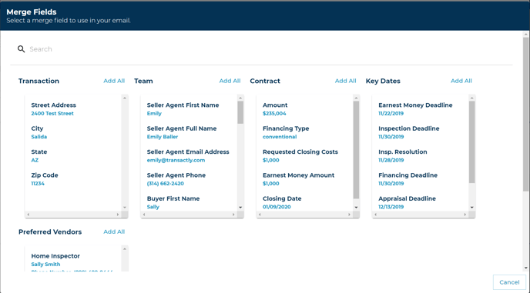Viewport: 530px width, 293px height.
Task: Add all Key Dates merge fields
Action: click(461, 81)
